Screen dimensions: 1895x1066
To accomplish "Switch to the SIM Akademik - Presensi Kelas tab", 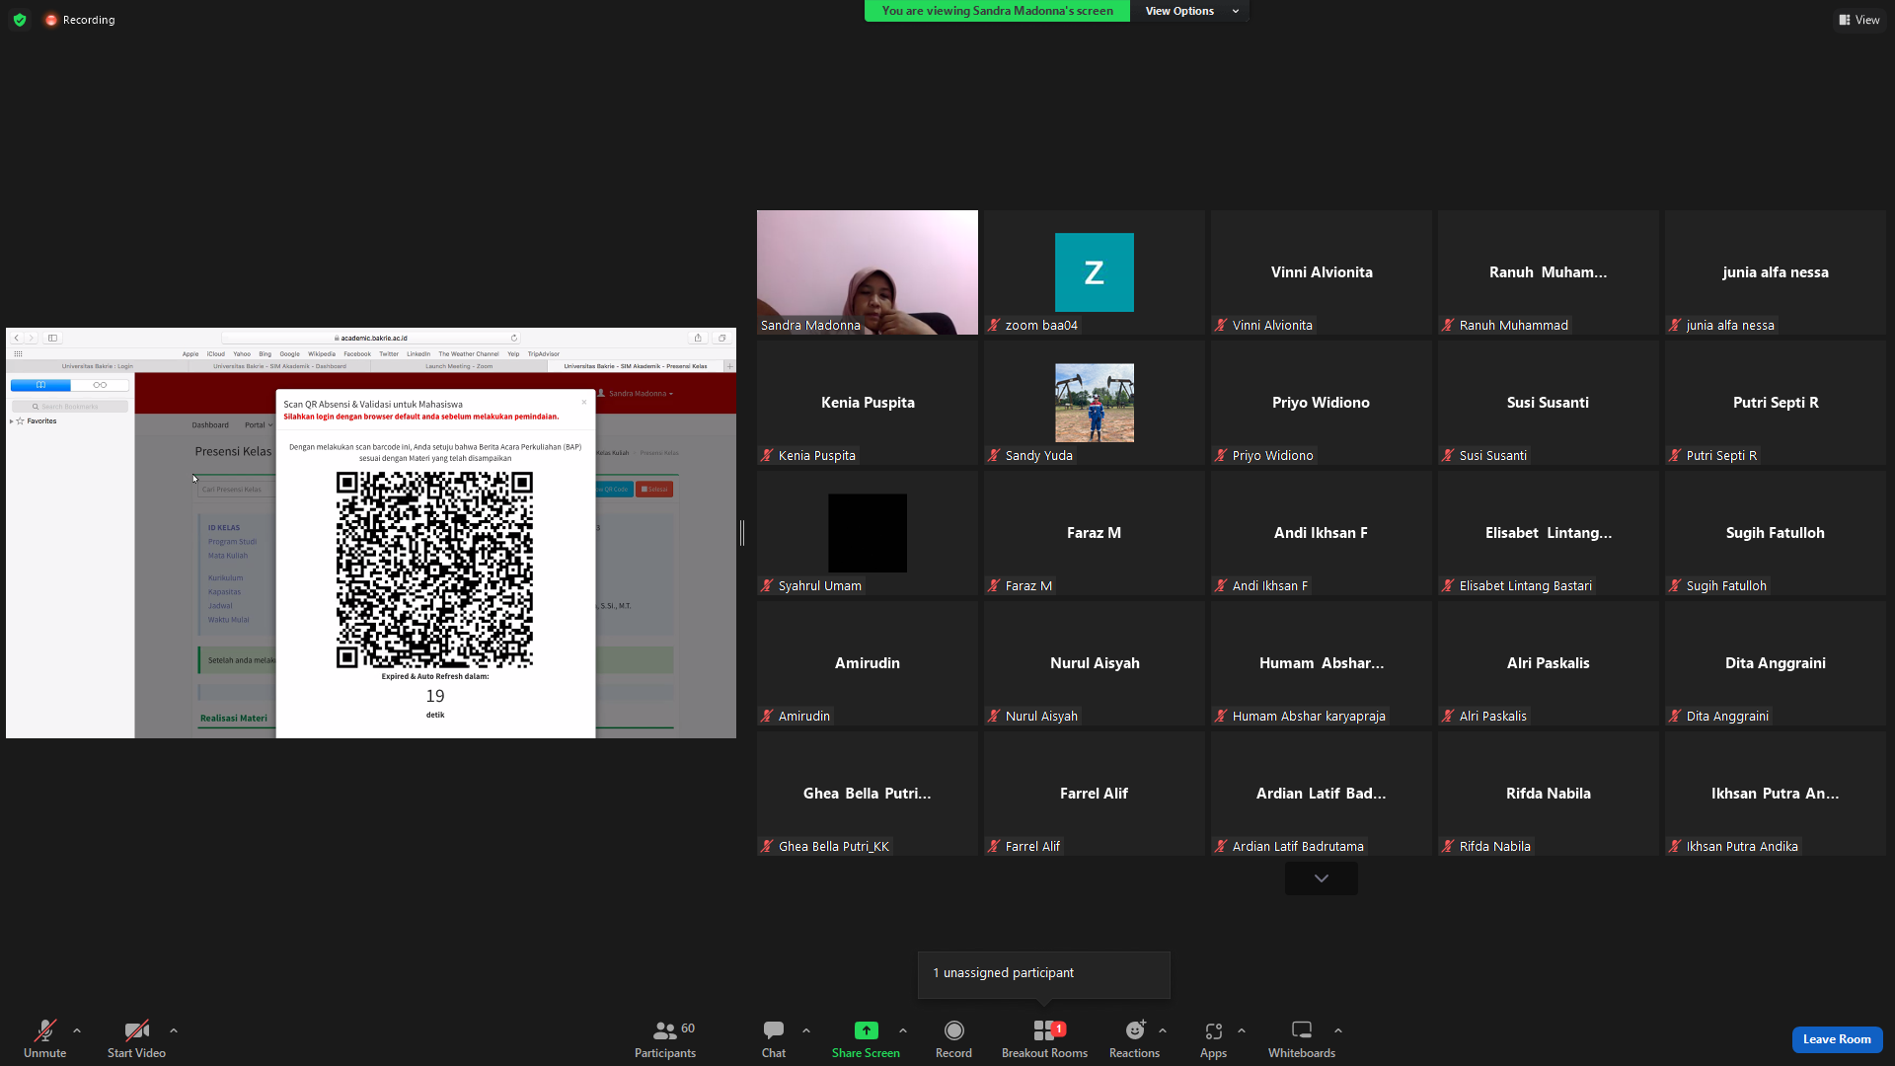I will click(x=636, y=366).
